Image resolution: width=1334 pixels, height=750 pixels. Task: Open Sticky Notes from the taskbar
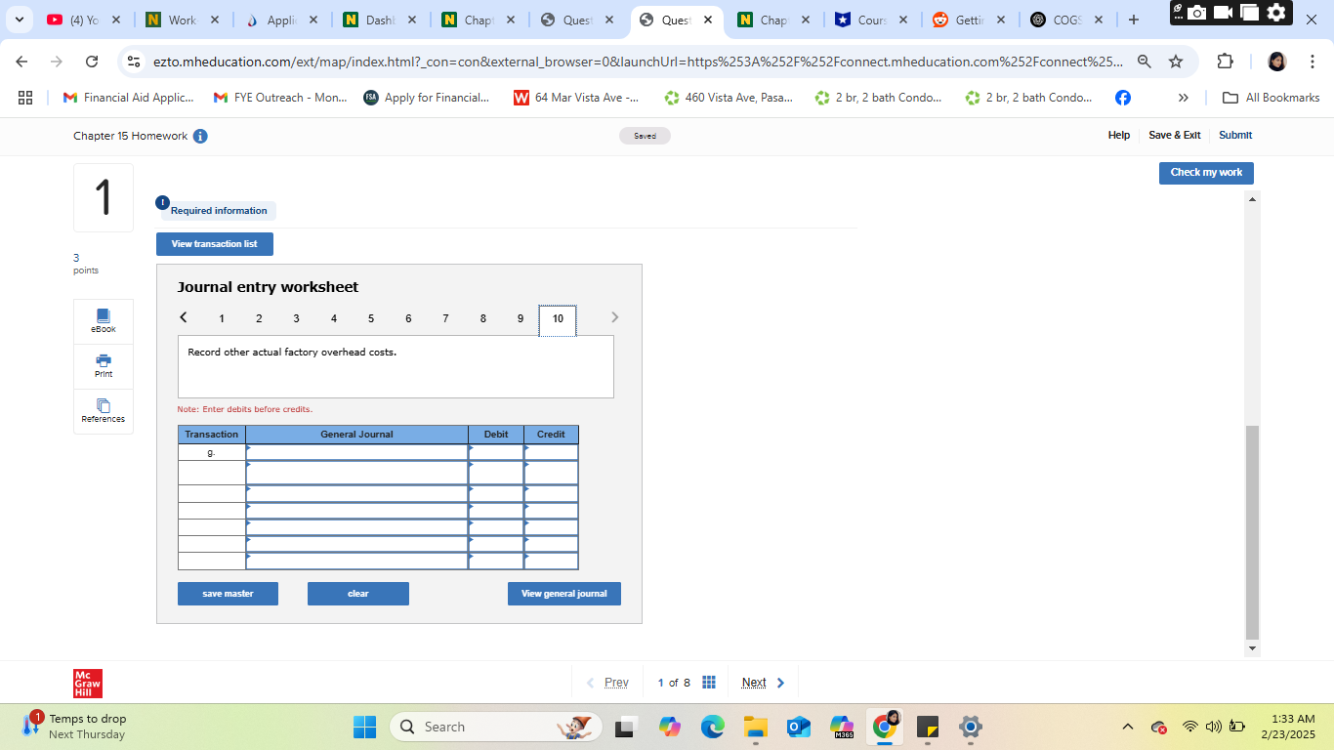928,727
